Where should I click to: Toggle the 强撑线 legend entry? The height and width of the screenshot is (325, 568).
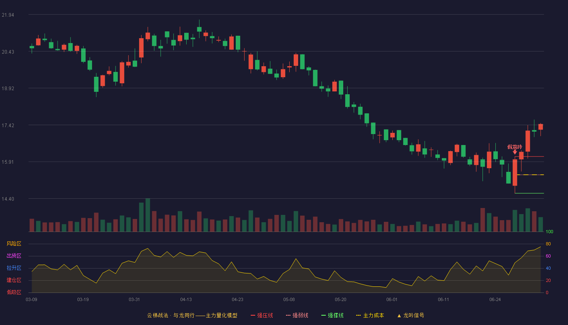(332, 315)
